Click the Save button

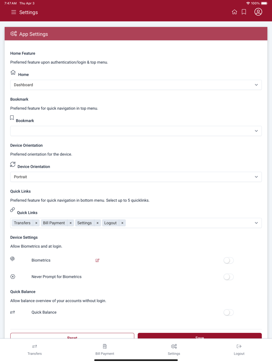pyautogui.click(x=199, y=336)
